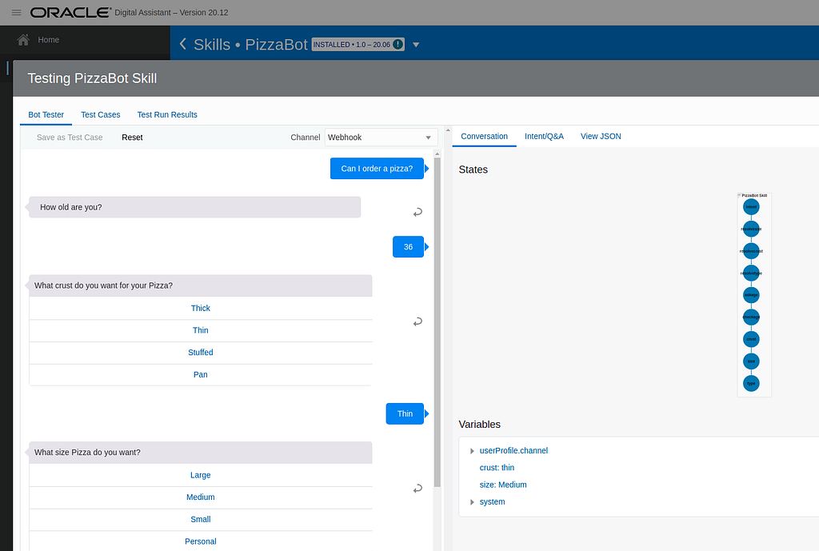Click the Reset button
Image resolution: width=819 pixels, height=551 pixels.
click(x=132, y=138)
